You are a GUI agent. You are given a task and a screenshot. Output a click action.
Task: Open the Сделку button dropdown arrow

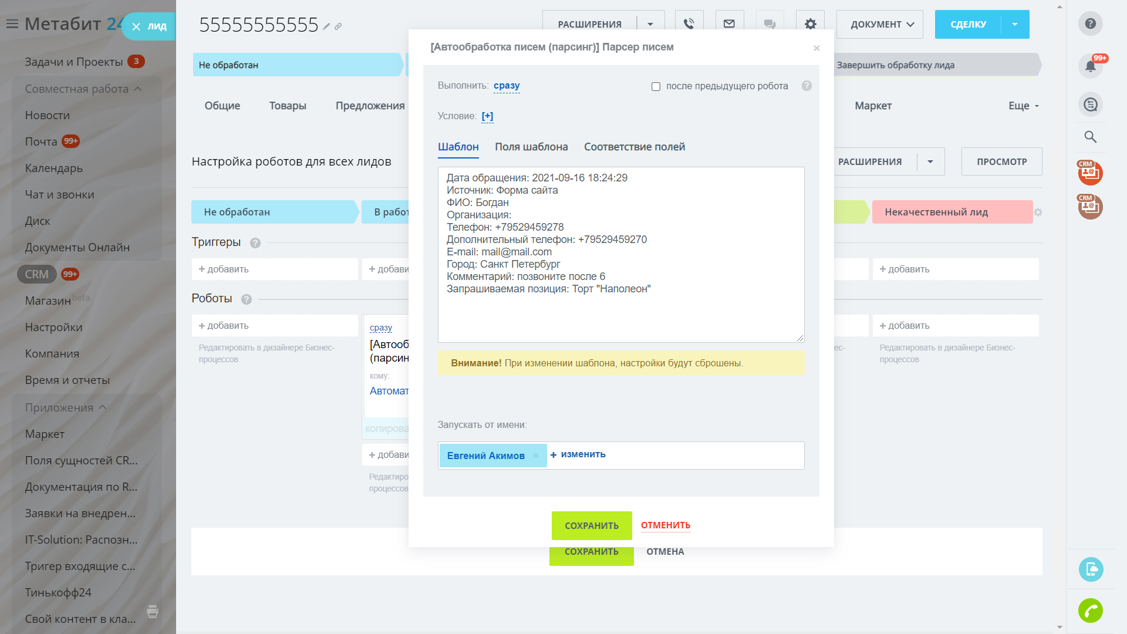[x=1015, y=24]
